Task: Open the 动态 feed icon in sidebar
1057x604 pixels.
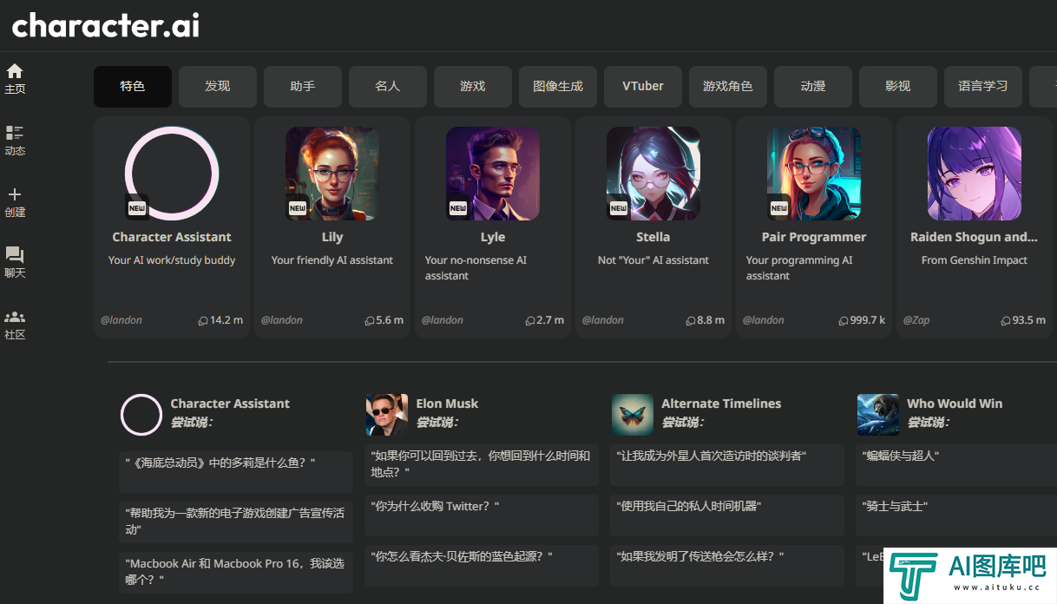Action: 15,133
